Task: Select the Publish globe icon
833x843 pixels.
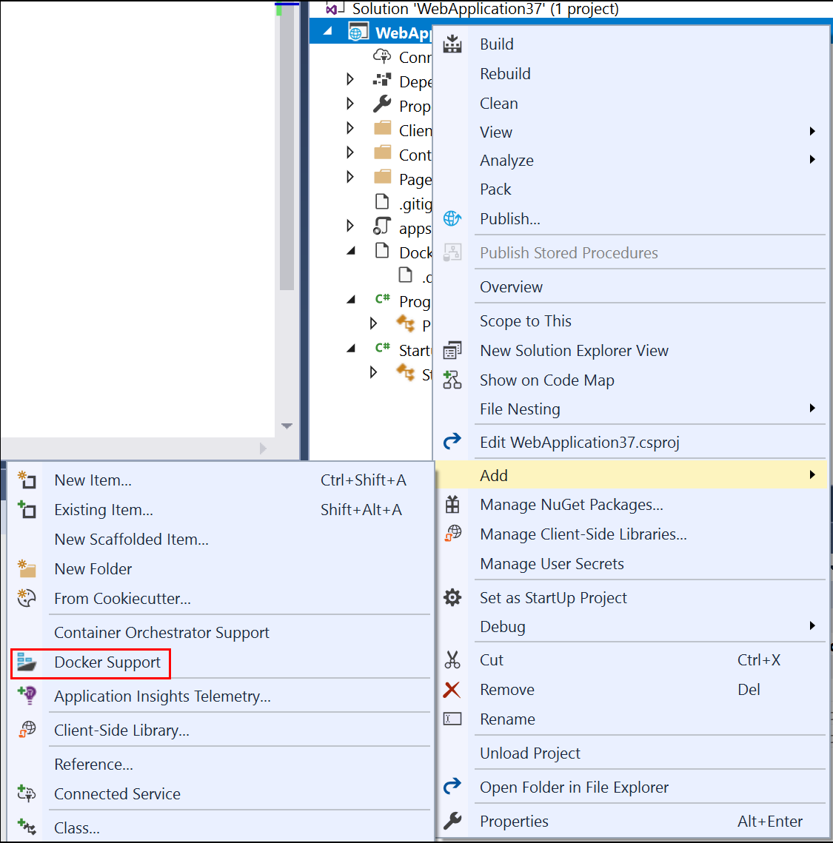Action: [x=452, y=218]
